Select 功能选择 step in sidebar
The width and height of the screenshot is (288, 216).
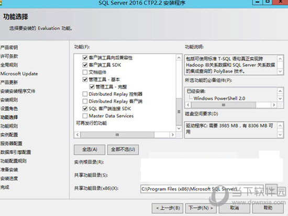click(9, 118)
